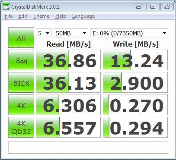Image resolution: width=176 pixels, height=160 pixels.
Task: Select the 4K QD32 write result 0.294
Action: pos(135,127)
